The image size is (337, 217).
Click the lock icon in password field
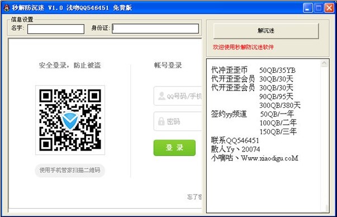pos(161,121)
